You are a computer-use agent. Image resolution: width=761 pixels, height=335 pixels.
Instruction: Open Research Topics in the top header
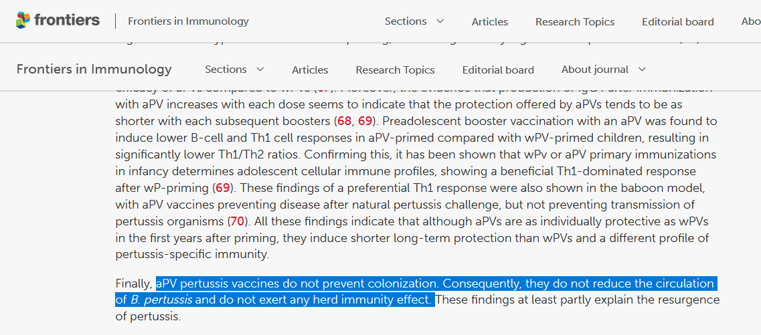[574, 21]
